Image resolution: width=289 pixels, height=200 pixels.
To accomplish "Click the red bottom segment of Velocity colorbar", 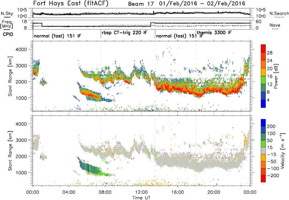I will click(263, 179).
